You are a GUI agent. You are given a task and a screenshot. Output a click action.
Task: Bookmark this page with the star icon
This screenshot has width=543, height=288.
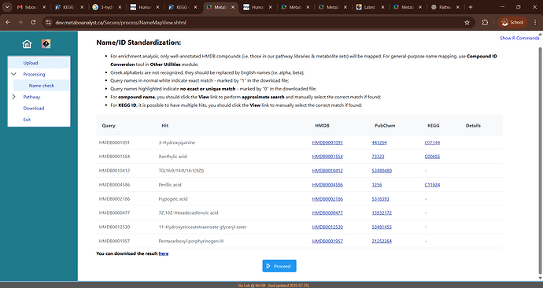point(467,23)
